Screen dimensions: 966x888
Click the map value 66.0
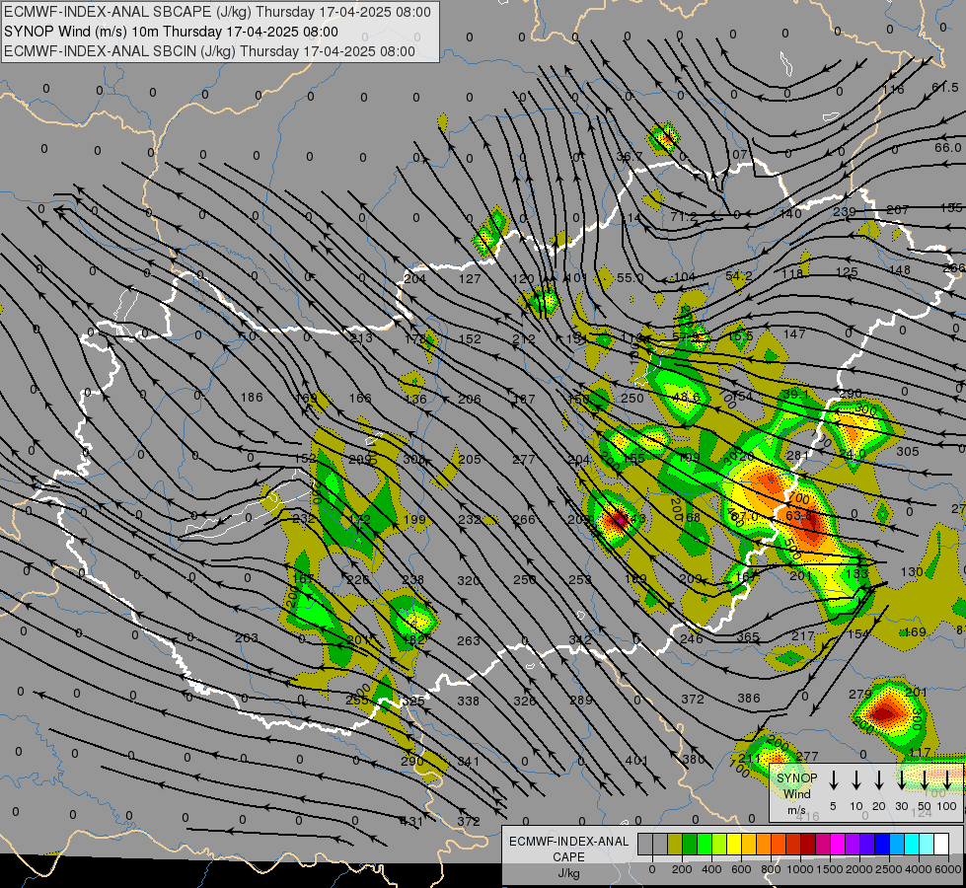click(x=947, y=147)
